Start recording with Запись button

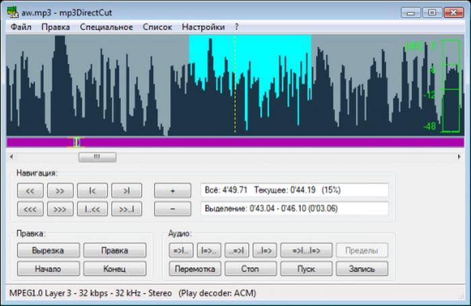(x=362, y=268)
